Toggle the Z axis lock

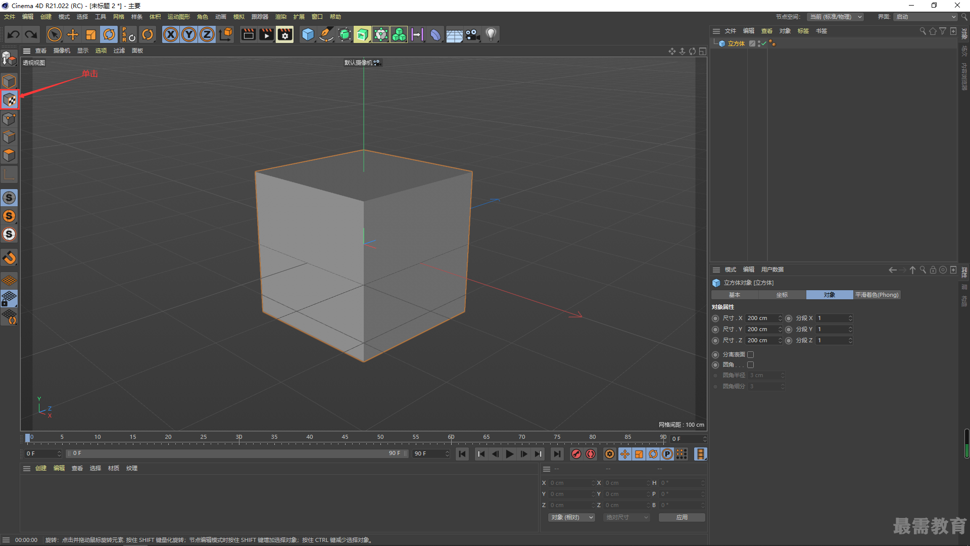pos(207,34)
